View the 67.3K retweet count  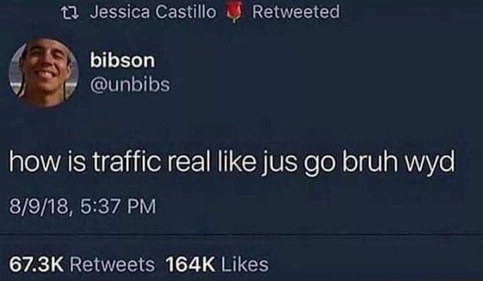[x=36, y=264]
